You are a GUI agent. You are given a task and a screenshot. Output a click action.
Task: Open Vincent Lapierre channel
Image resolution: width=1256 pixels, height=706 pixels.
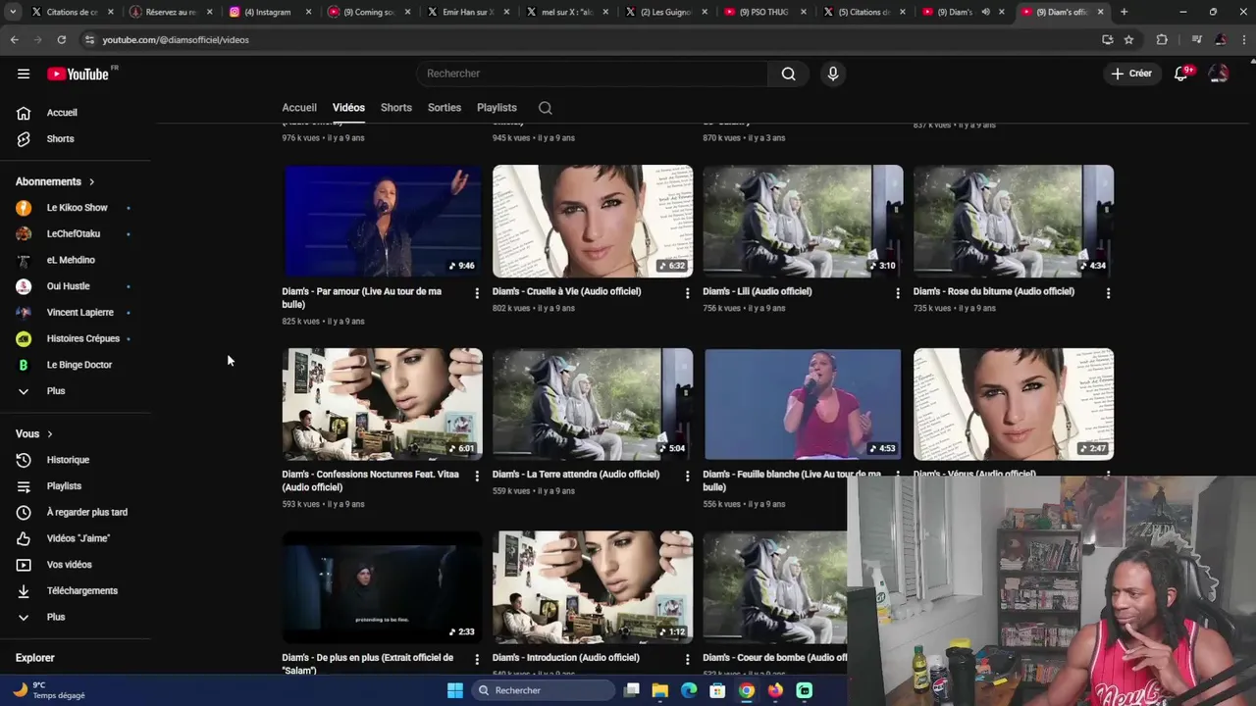79,313
